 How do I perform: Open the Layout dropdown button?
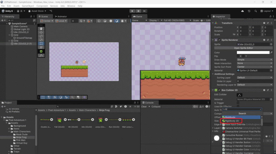267,11
